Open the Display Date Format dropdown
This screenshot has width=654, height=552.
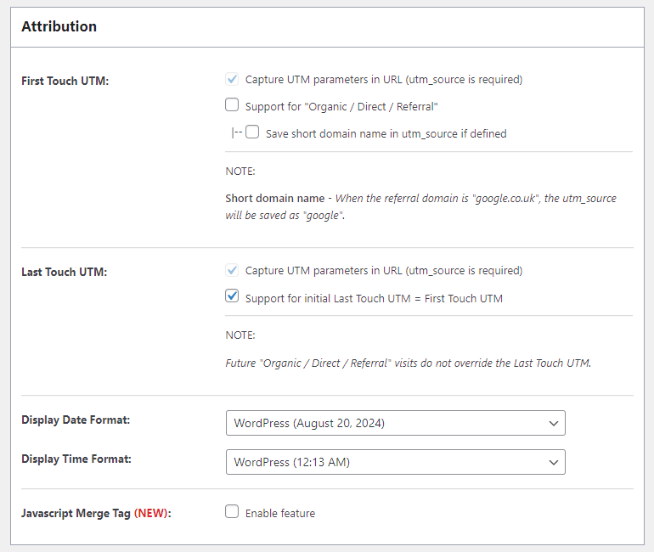[396, 423]
